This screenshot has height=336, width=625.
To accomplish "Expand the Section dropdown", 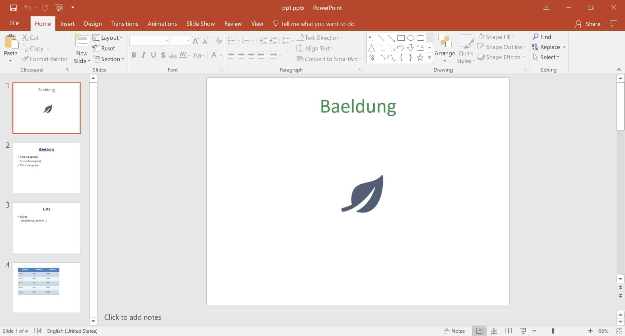I will coord(108,59).
